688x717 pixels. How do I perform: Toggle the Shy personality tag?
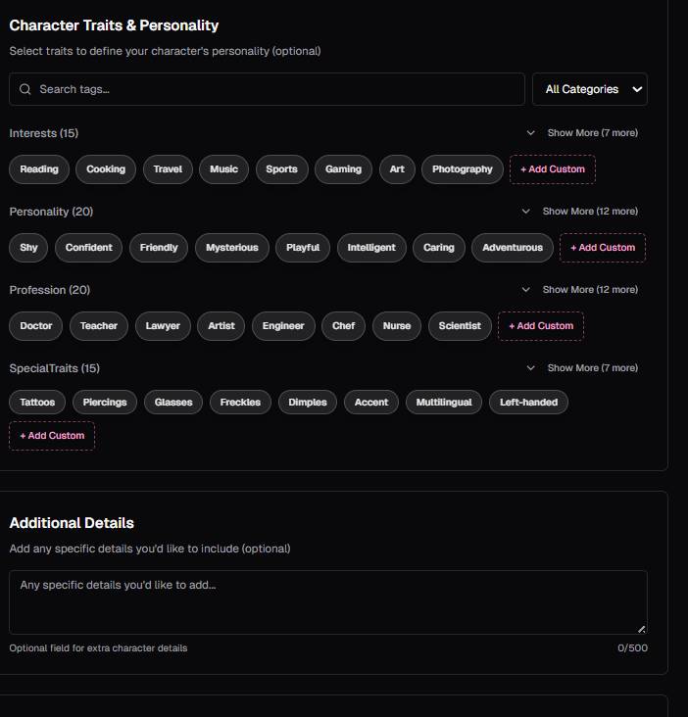coord(28,248)
